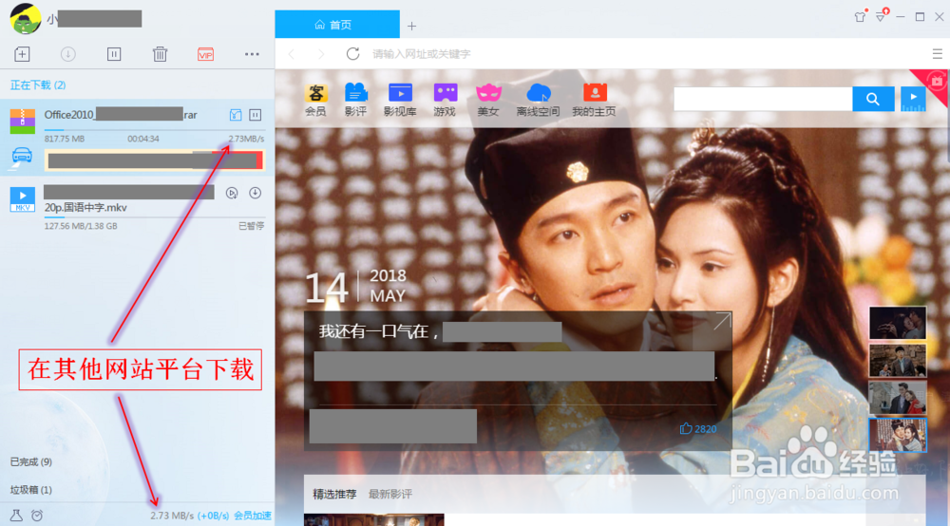Open the title bar dropdown menu icon

point(882,16)
